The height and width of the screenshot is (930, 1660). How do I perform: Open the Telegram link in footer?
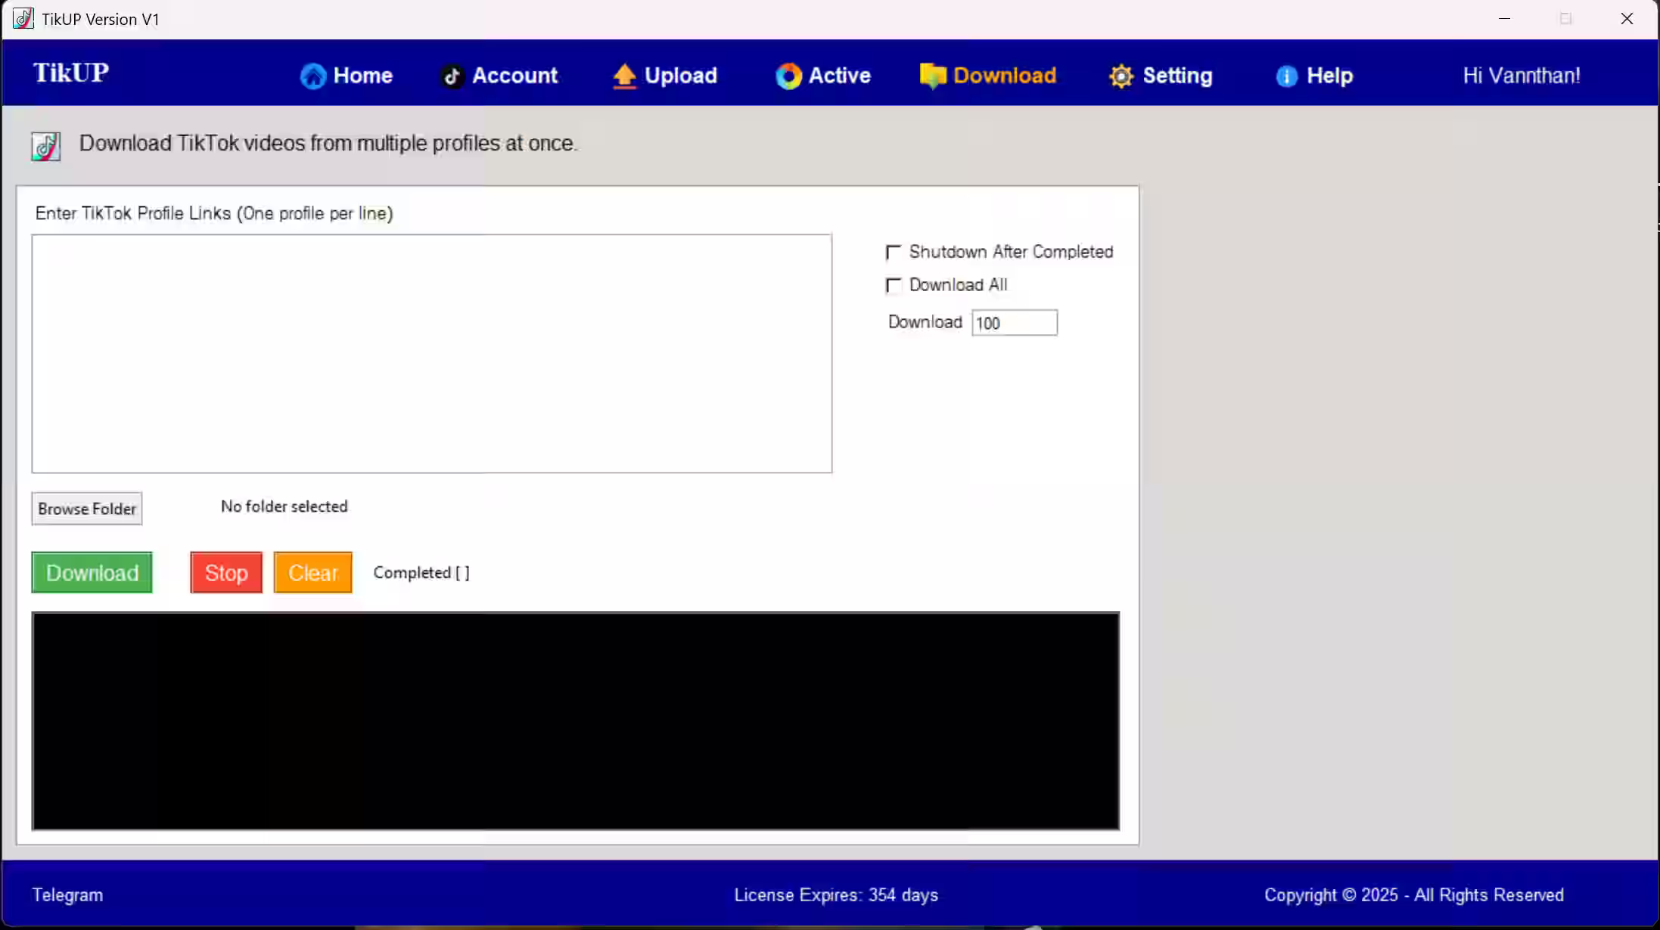(x=67, y=894)
